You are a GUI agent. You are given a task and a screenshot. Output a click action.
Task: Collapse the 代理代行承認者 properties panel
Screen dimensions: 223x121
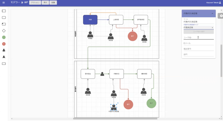click(x=212, y=13)
